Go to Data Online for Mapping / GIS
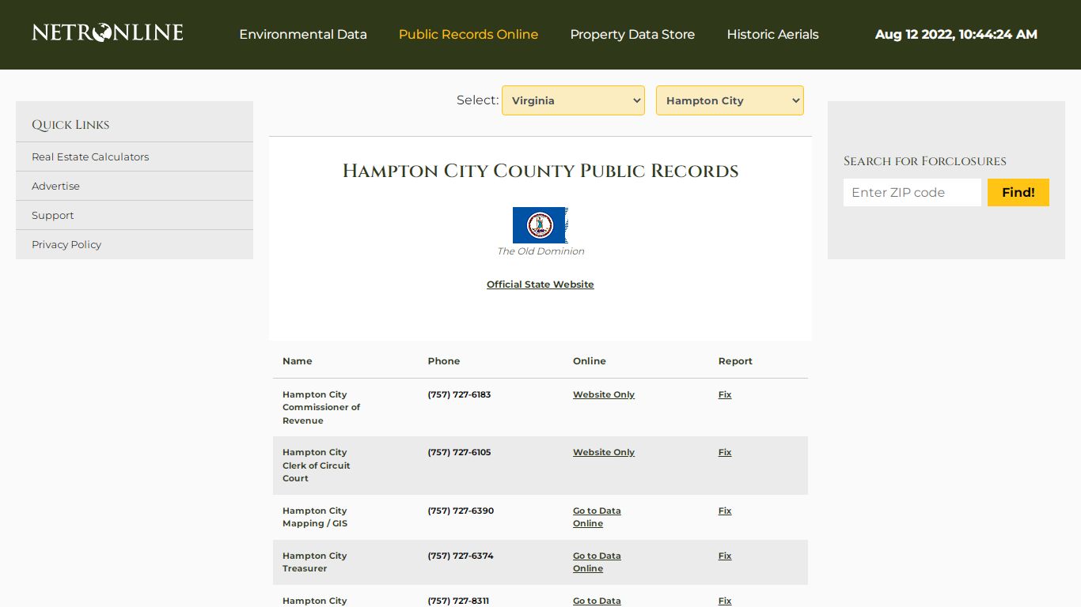Image resolution: width=1081 pixels, height=607 pixels. (597, 517)
